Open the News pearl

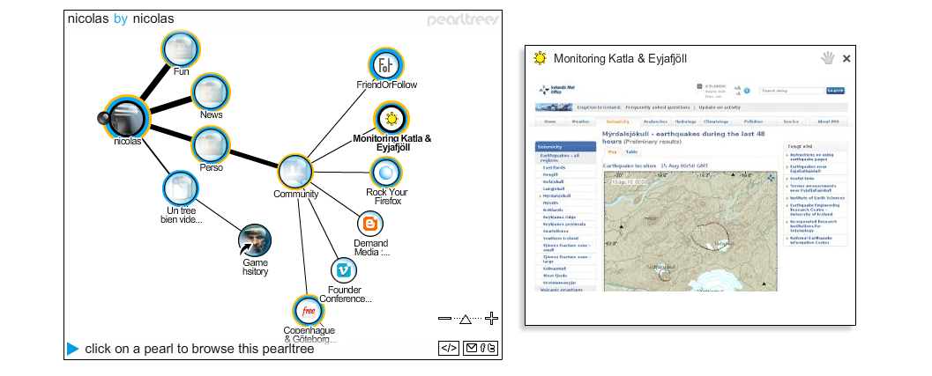[x=211, y=93]
